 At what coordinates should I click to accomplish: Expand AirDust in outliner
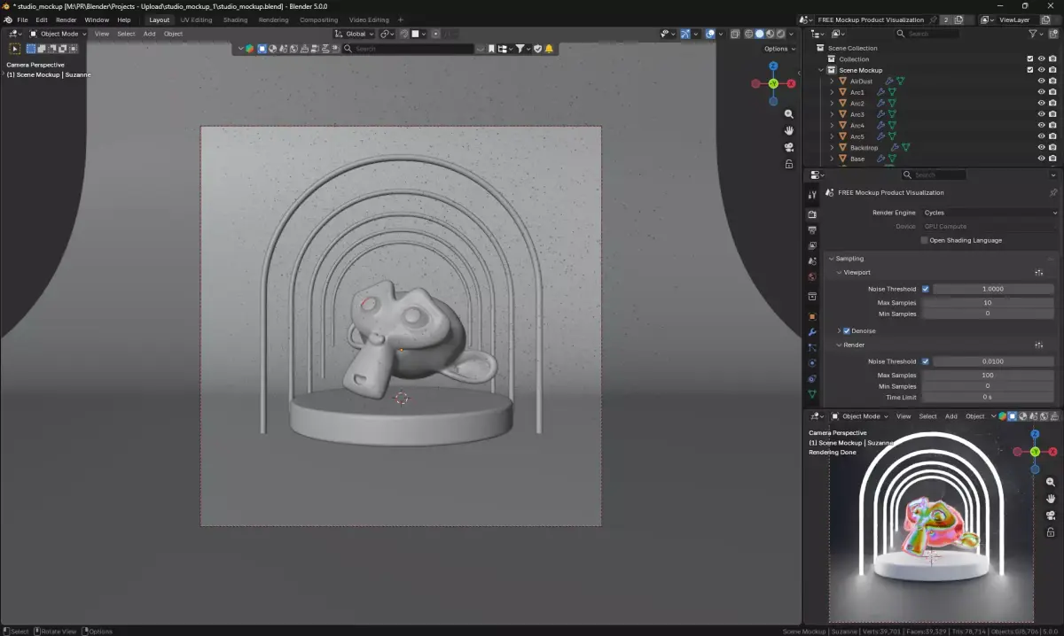tap(832, 81)
